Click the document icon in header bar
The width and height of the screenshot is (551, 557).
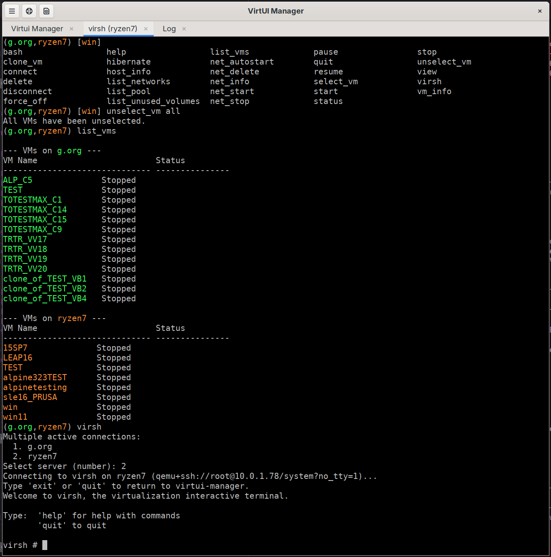(46, 11)
